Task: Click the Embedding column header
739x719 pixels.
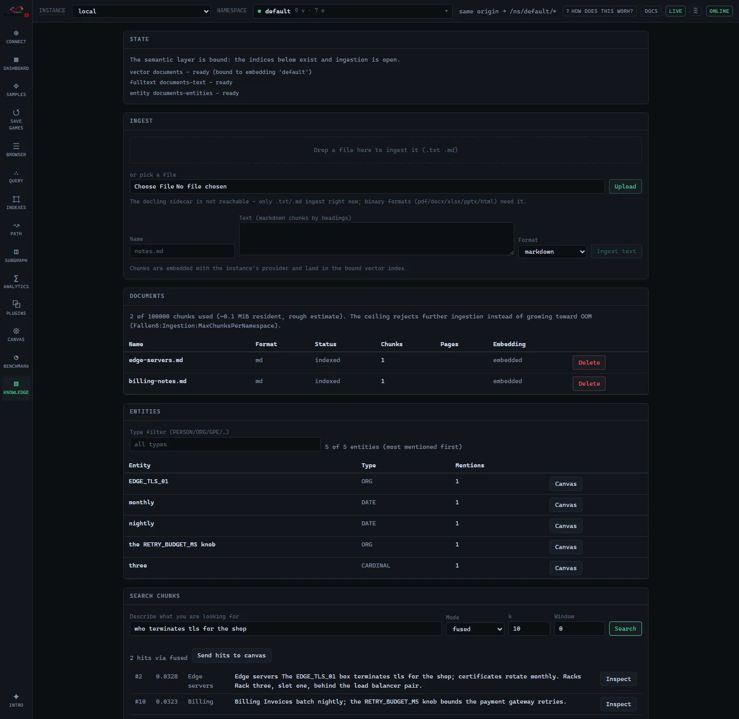Action: pos(509,344)
